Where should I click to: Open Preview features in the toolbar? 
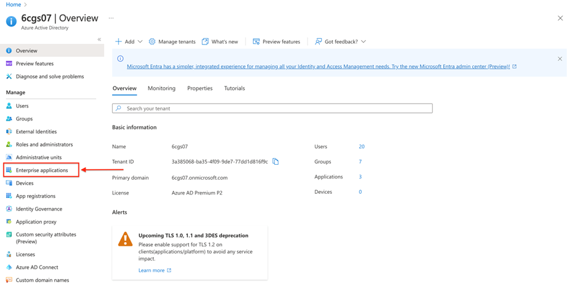(x=276, y=42)
